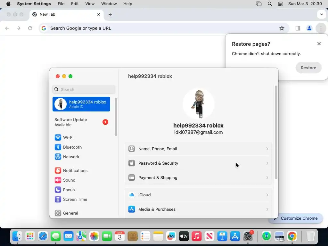Open App Store from the Dock
Image resolution: width=328 pixels, height=246 pixels.
pyautogui.click(x=235, y=236)
